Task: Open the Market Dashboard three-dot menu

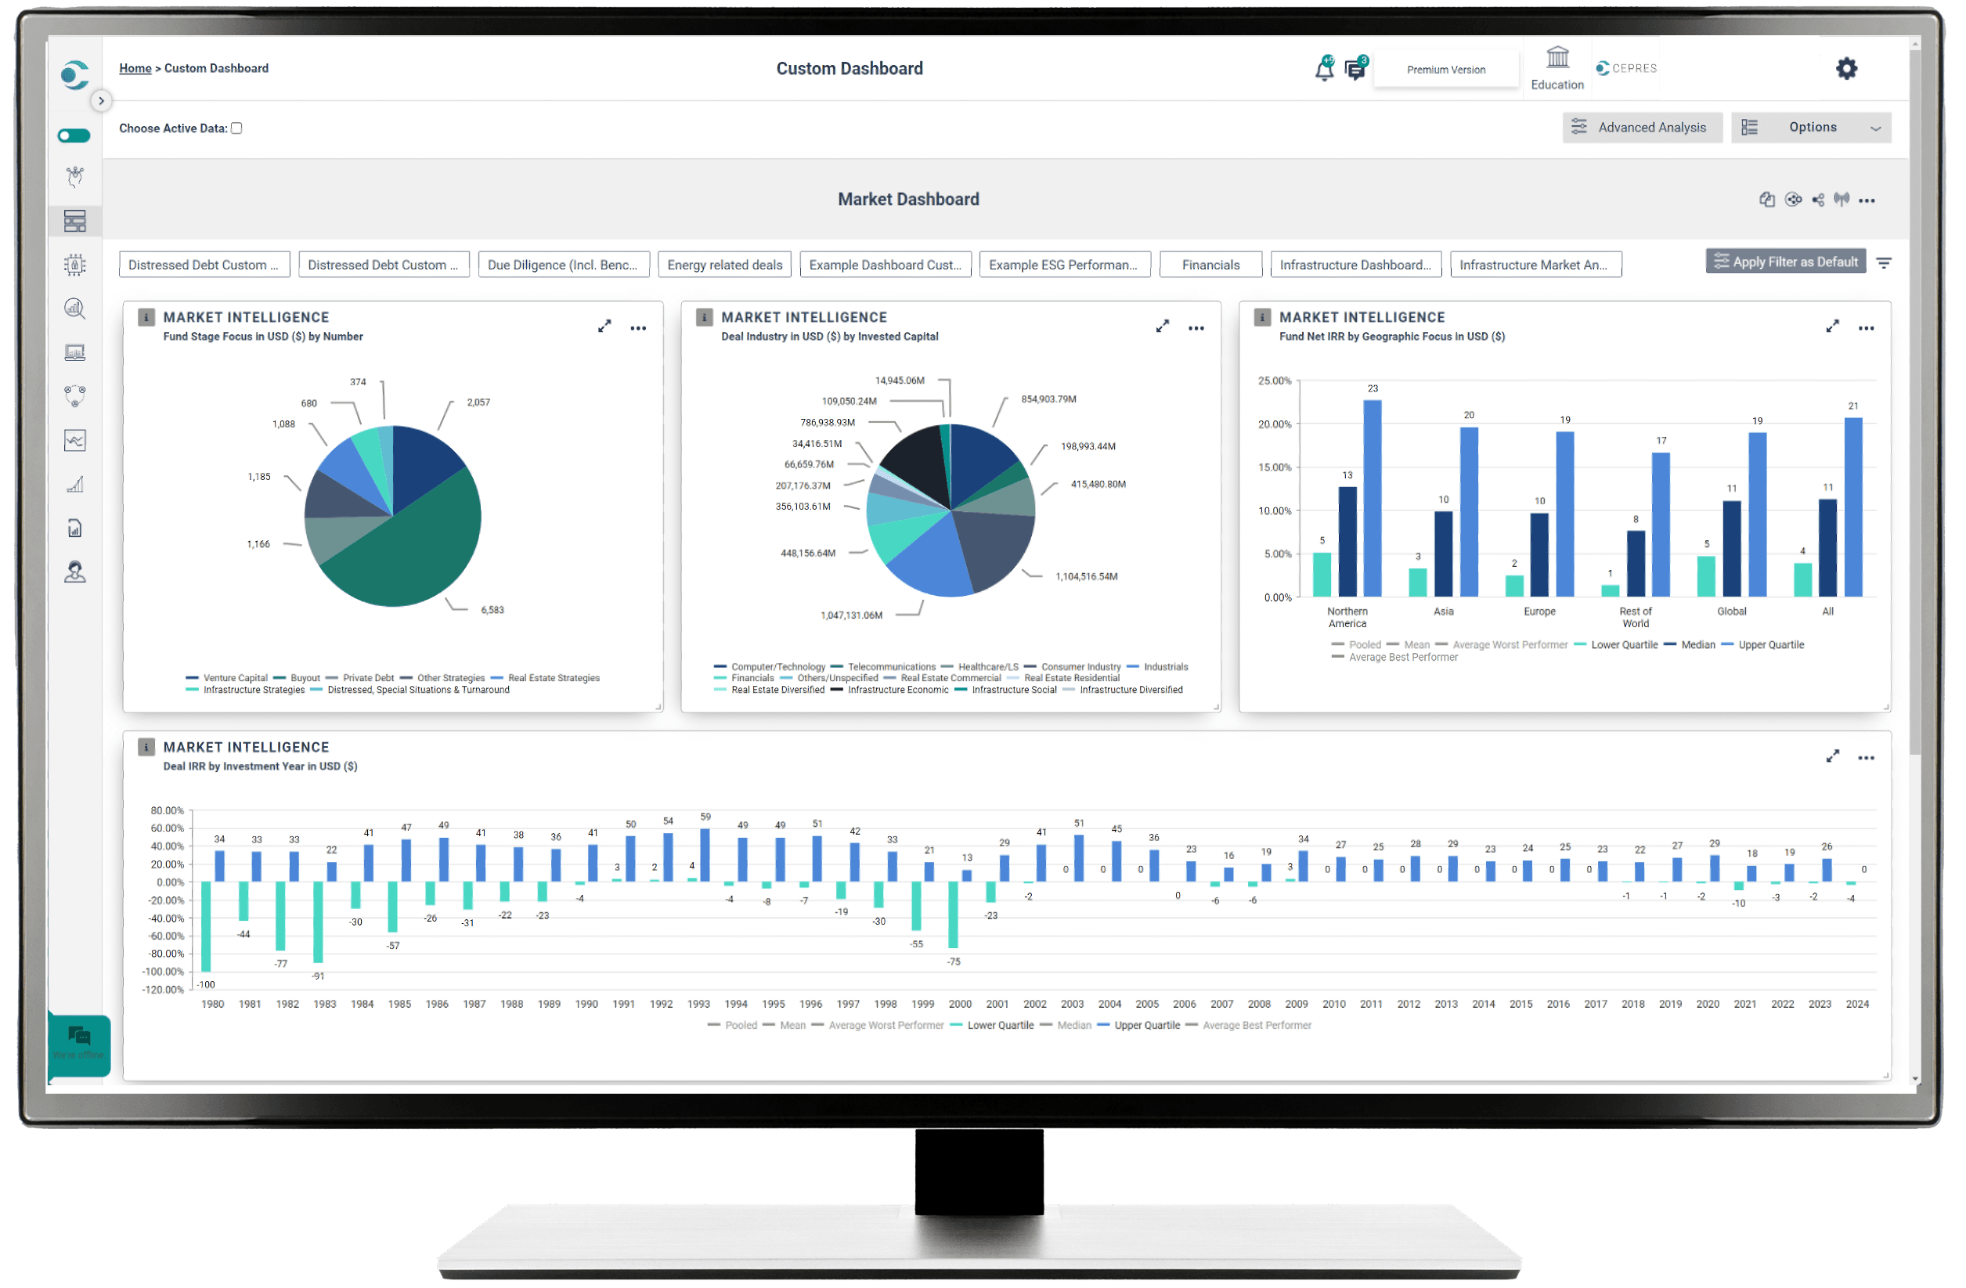Action: point(1866,200)
